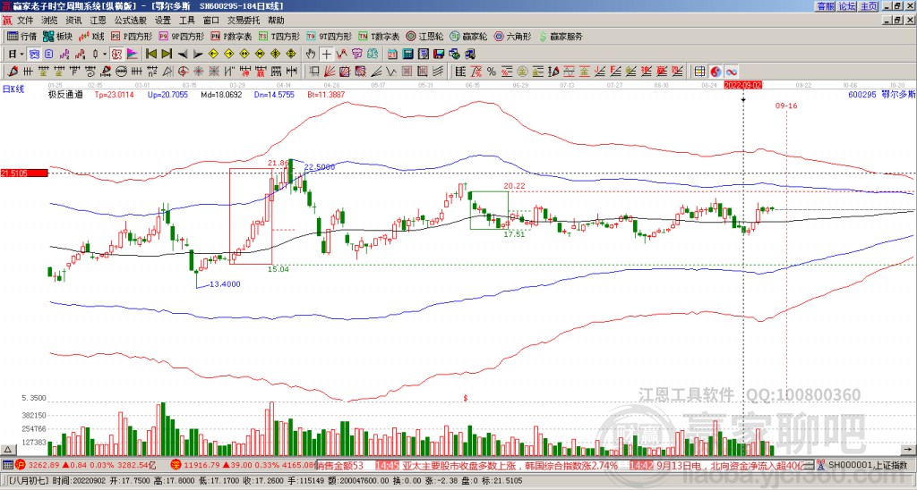Open the calculator icon
Screen dimensions: 917x490
pos(407,55)
